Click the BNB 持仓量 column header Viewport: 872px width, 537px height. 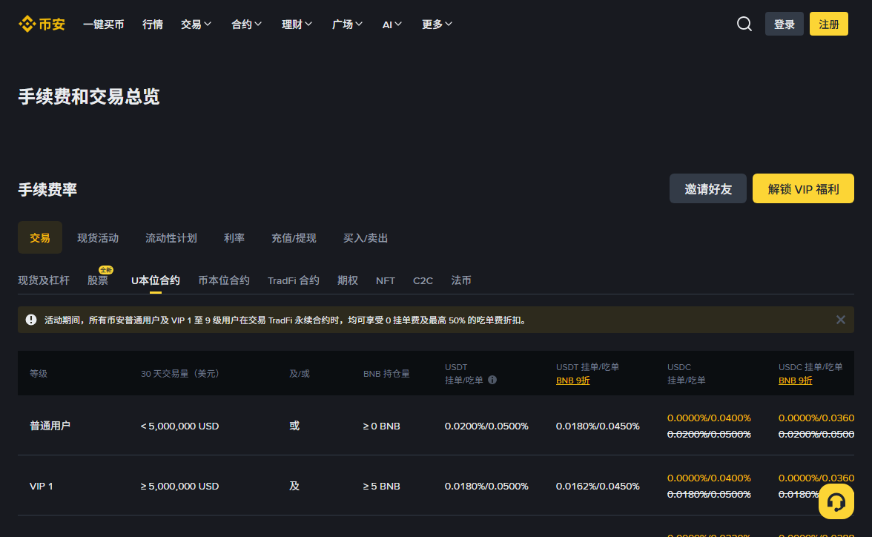[x=386, y=373]
